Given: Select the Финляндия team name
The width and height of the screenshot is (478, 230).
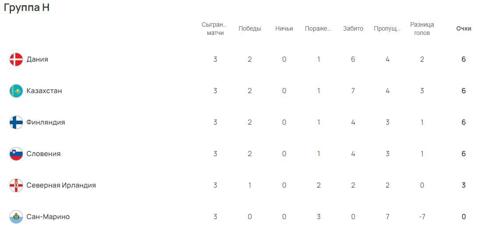Looking at the screenshot, I should click(46, 122).
